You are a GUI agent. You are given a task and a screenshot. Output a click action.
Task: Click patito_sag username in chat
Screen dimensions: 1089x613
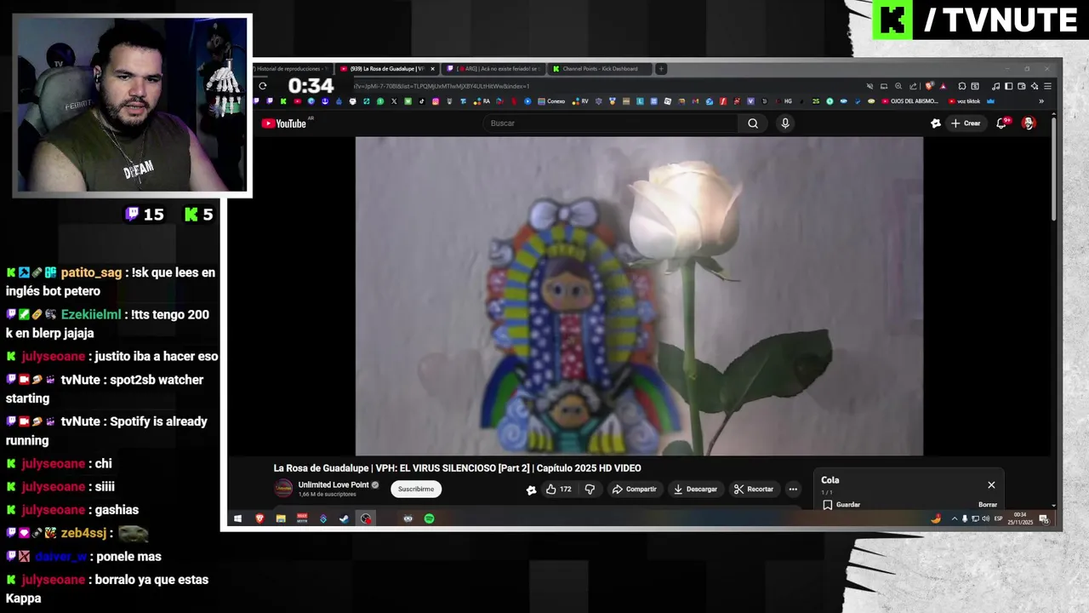[x=91, y=272]
